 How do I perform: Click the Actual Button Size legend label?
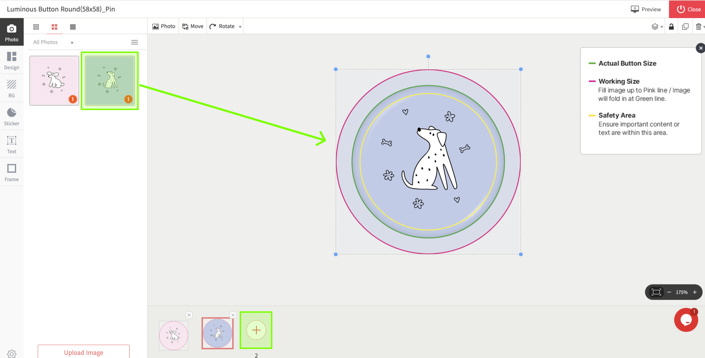tap(627, 63)
